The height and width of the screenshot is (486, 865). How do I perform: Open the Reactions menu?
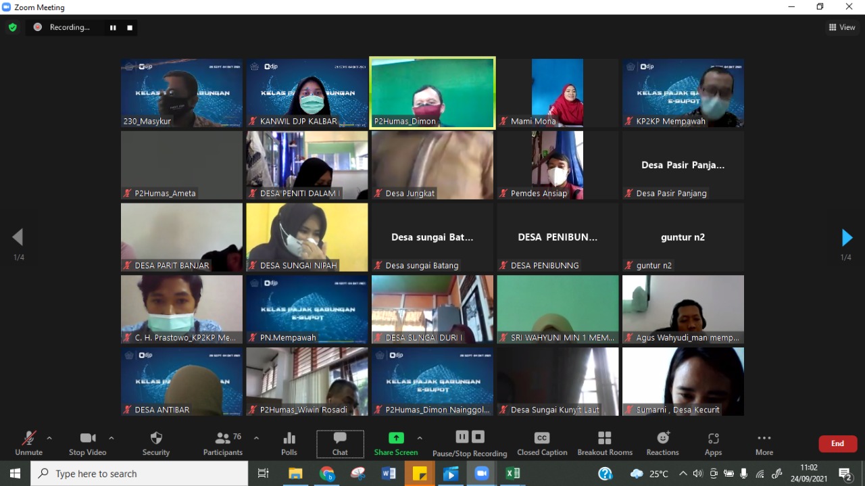(662, 443)
